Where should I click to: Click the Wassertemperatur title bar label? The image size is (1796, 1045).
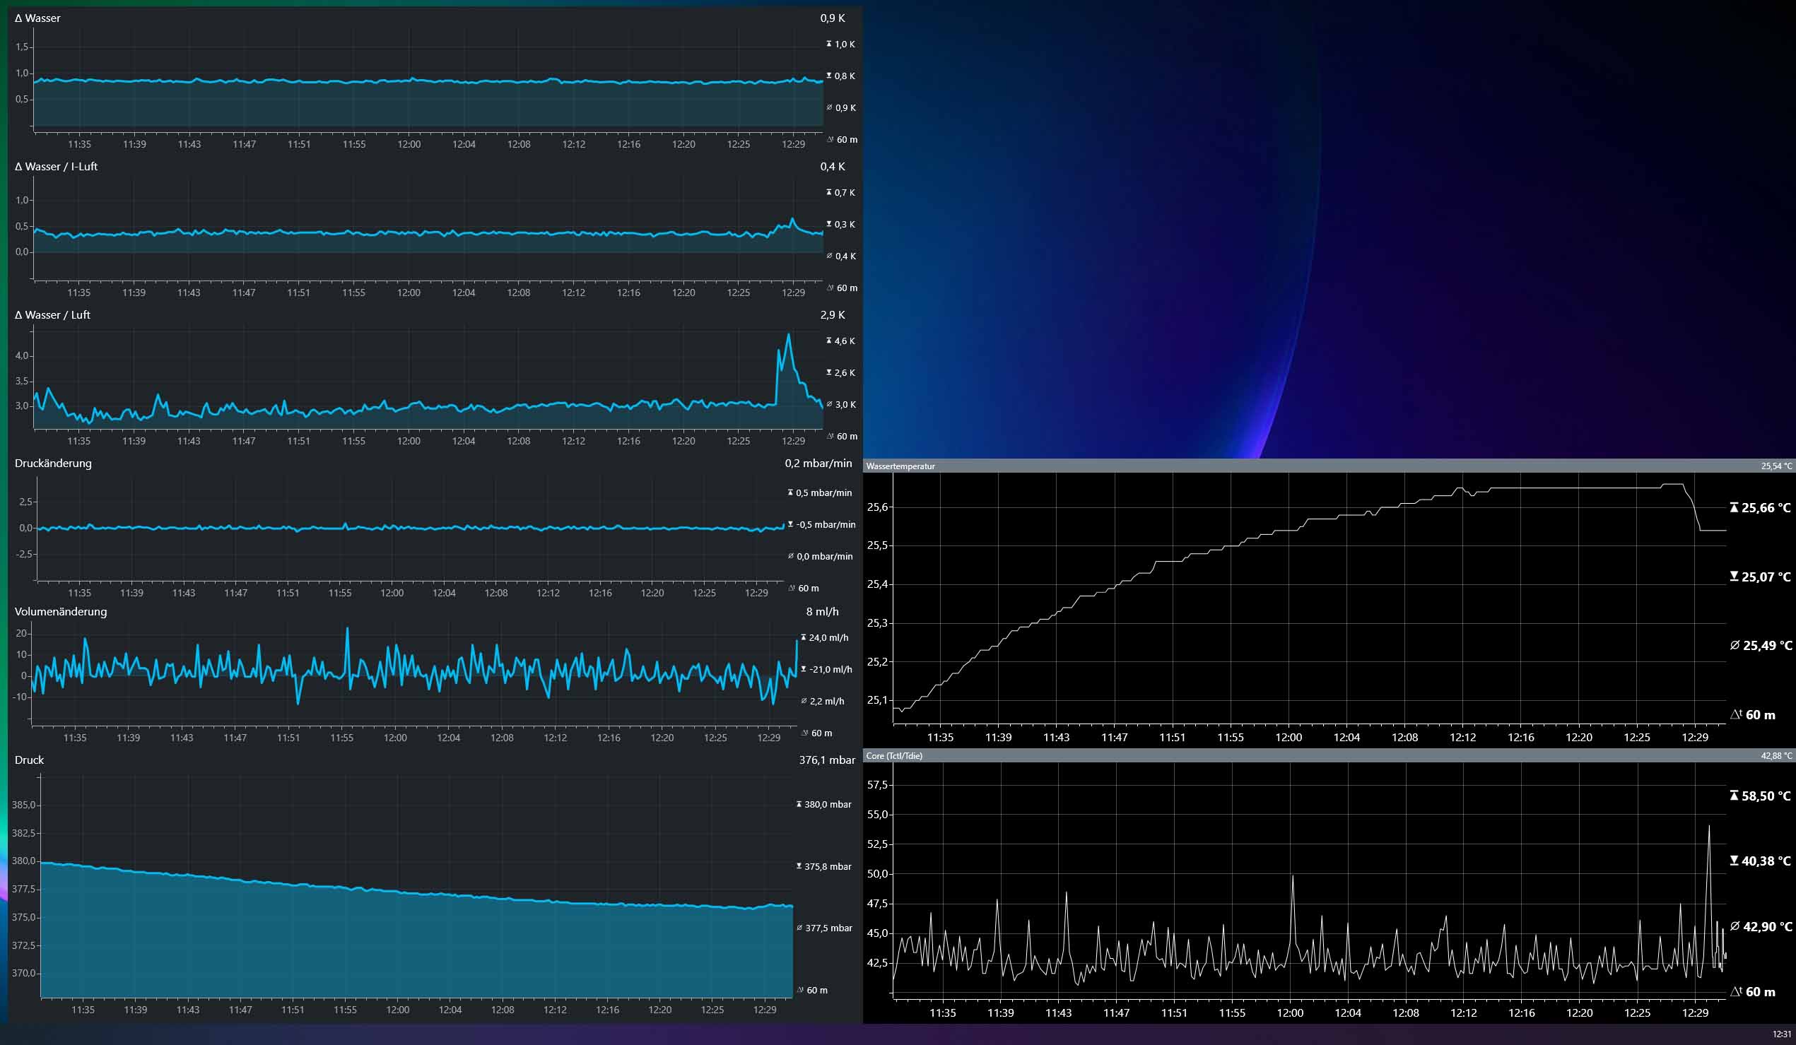(x=900, y=466)
